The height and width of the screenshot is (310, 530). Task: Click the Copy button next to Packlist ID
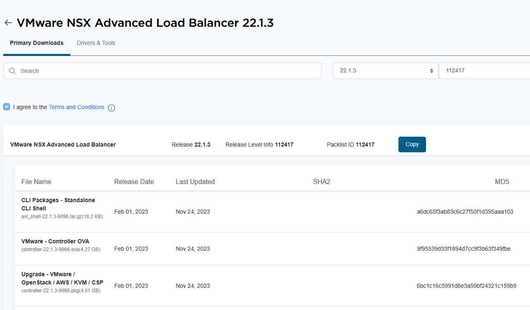click(x=412, y=145)
